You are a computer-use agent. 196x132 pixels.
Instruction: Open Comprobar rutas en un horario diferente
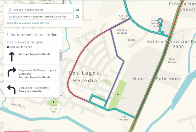28,23
